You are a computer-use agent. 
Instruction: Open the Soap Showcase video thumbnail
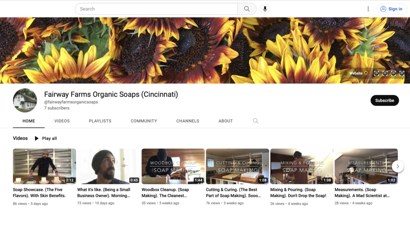tap(44, 166)
